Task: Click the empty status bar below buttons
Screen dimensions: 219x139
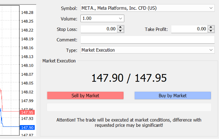Action: pos(129,107)
